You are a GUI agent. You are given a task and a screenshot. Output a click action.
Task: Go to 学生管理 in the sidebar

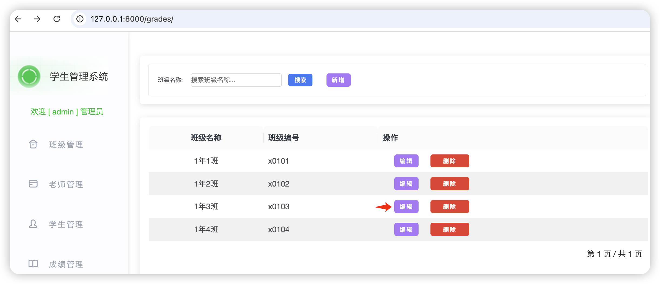tap(66, 224)
